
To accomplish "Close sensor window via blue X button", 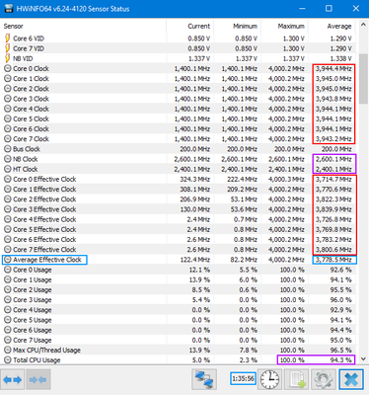I will (351, 379).
